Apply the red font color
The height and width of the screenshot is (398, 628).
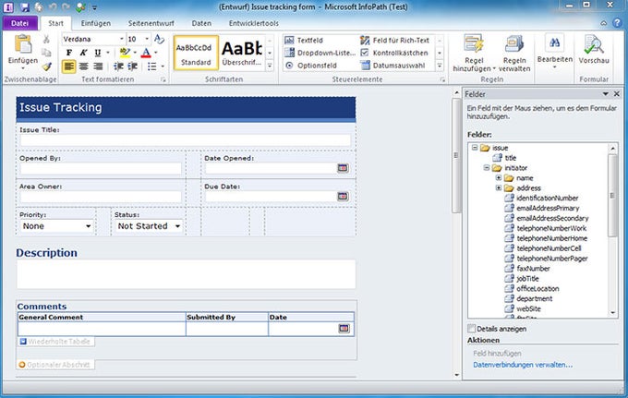[146, 53]
